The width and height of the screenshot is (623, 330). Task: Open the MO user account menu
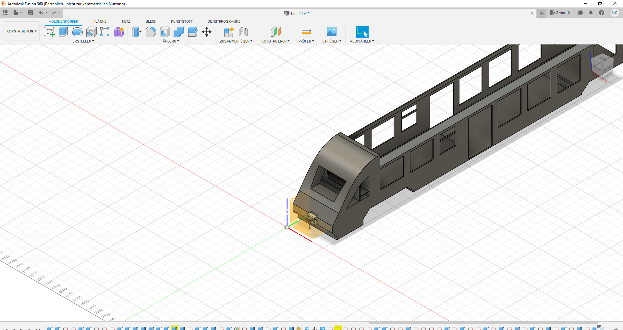click(x=615, y=13)
